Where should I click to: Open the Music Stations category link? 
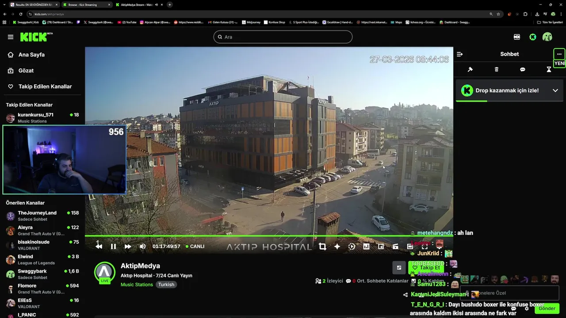137,284
